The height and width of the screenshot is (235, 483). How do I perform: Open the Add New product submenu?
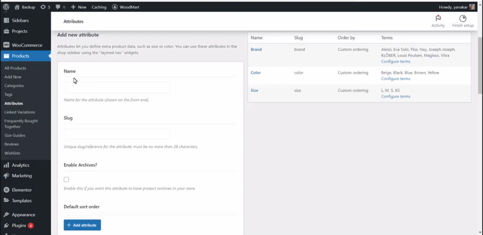pyautogui.click(x=13, y=77)
